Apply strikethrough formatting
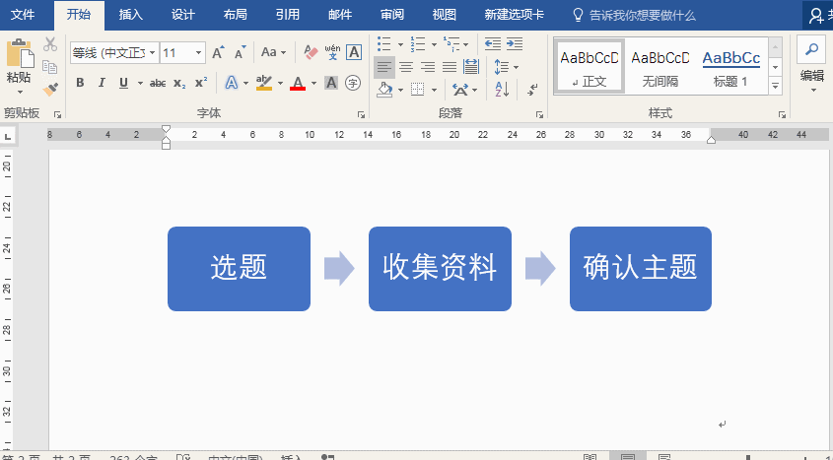The height and width of the screenshot is (460, 833). (x=158, y=84)
